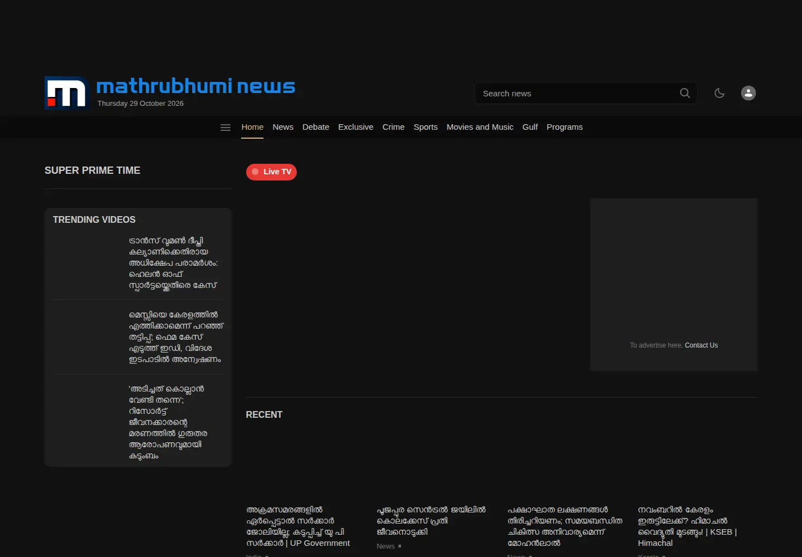Open trending video about Messi and FEMA case
802x557 pixels.
pyautogui.click(x=176, y=337)
